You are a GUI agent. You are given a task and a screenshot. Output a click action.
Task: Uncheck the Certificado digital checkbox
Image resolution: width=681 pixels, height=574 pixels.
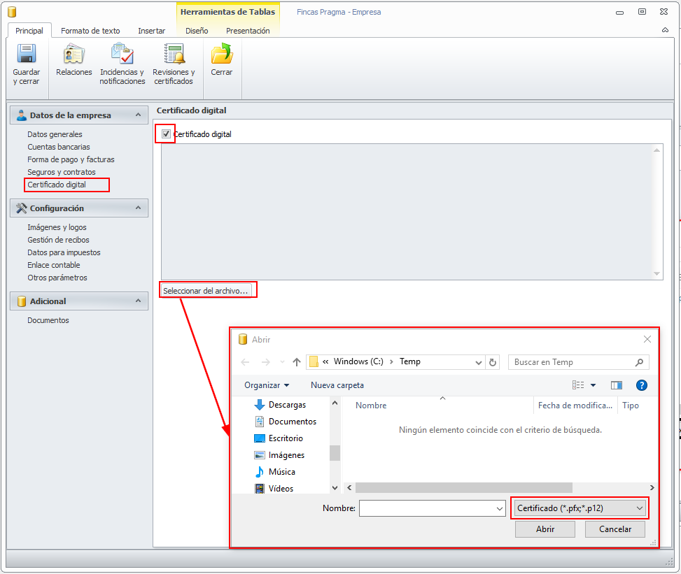pos(166,134)
